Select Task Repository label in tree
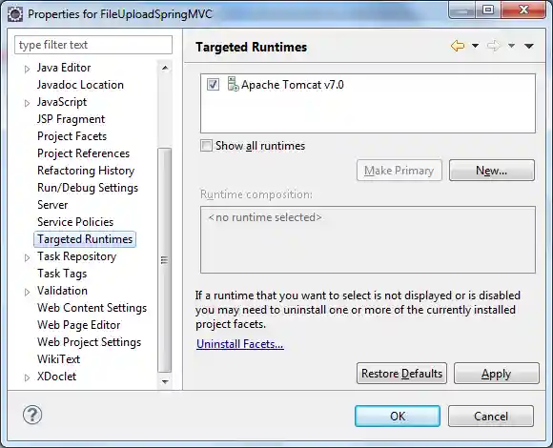The width and height of the screenshot is (553, 448). click(77, 256)
